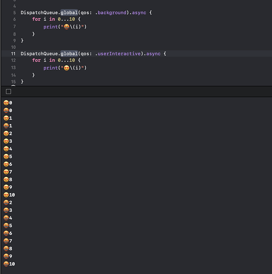The height and width of the screenshot is (274, 272).
Task: Click the last console line showing 😭10
Action: click(x=8, y=264)
